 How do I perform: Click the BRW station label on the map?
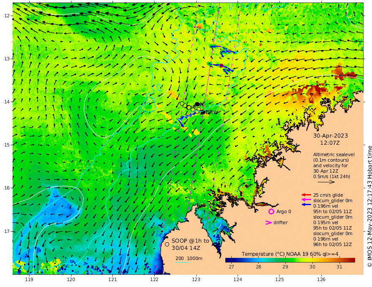[212, 112]
